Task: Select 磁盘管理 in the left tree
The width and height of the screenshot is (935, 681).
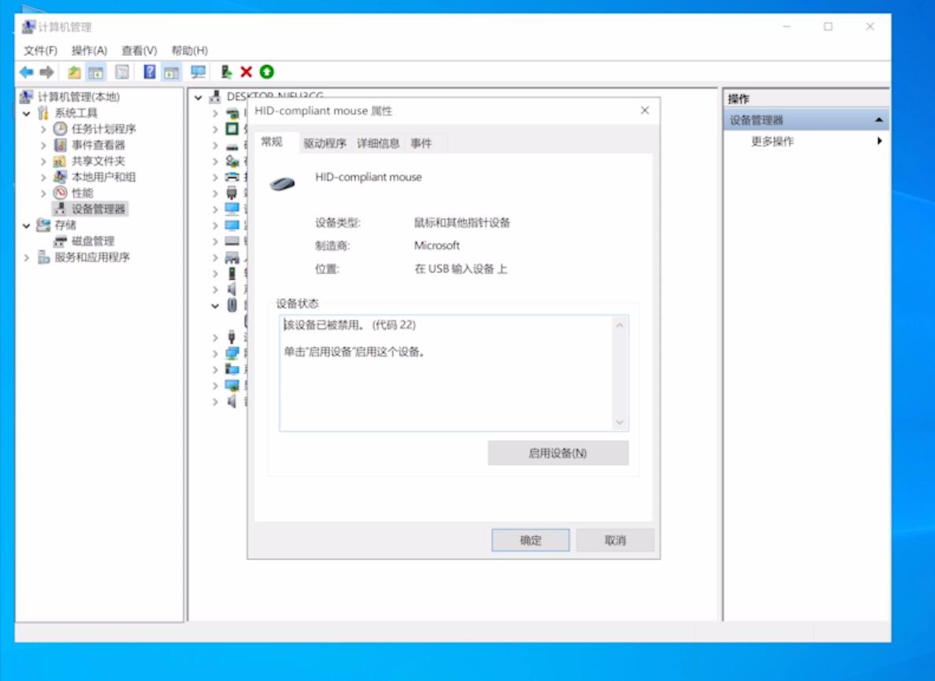Action: (93, 241)
